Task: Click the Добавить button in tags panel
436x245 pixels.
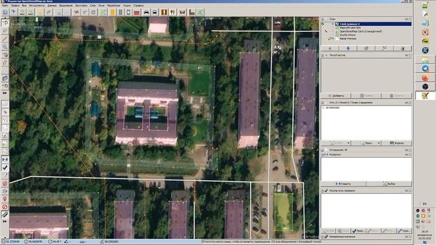Action: [336, 95]
